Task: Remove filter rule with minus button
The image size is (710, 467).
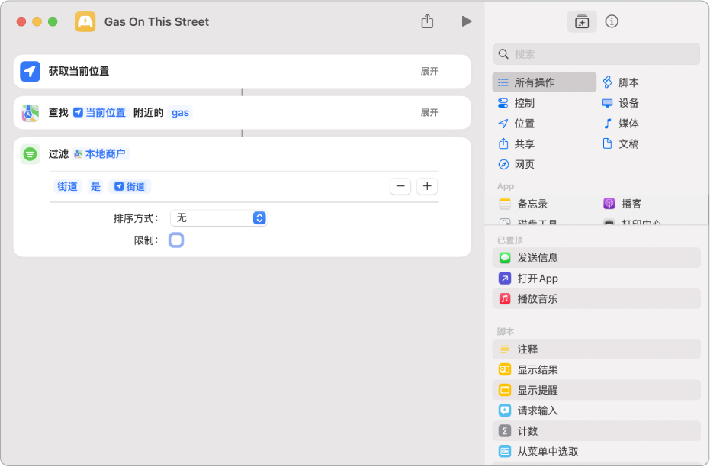Action: pos(400,186)
